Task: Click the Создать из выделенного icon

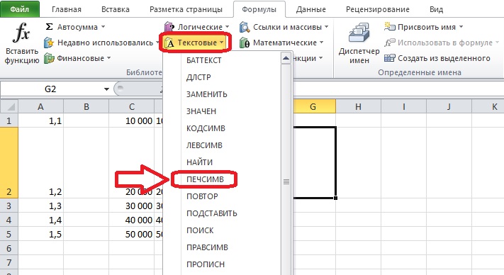Action: pos(390,58)
